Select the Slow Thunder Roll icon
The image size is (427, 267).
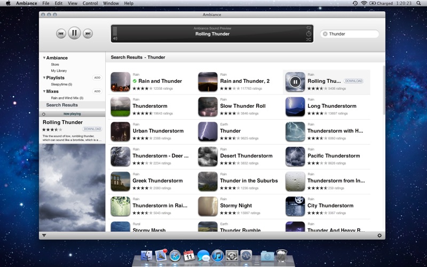[x=208, y=107]
